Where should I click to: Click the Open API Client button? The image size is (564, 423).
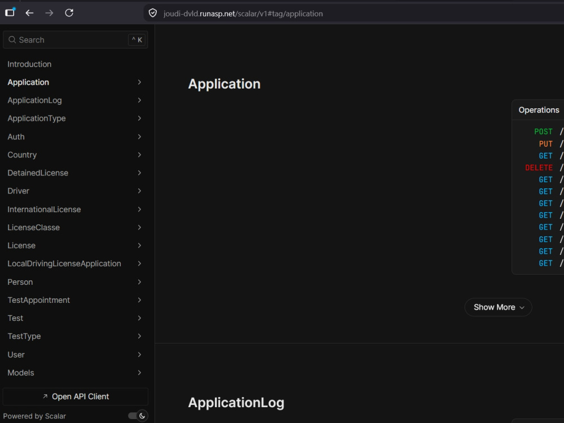(76, 396)
